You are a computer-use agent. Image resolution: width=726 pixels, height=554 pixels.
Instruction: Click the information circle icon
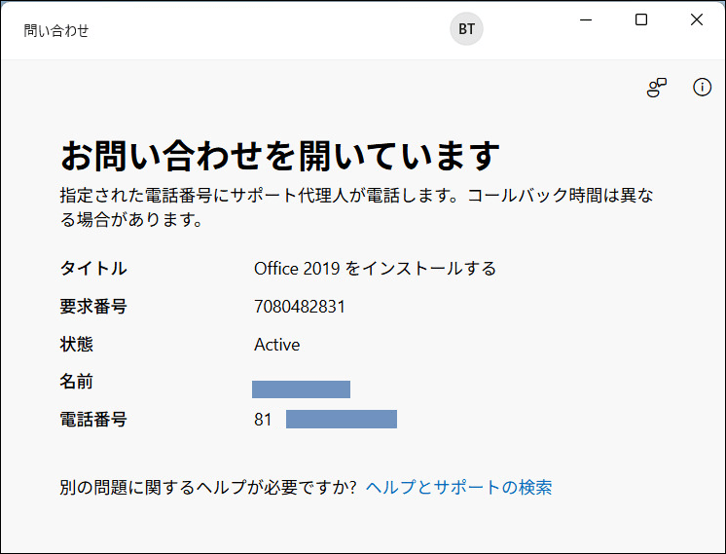[702, 87]
